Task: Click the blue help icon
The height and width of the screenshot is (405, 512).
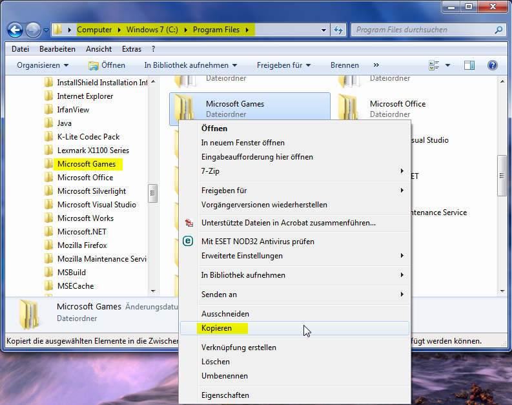Action: (493, 65)
